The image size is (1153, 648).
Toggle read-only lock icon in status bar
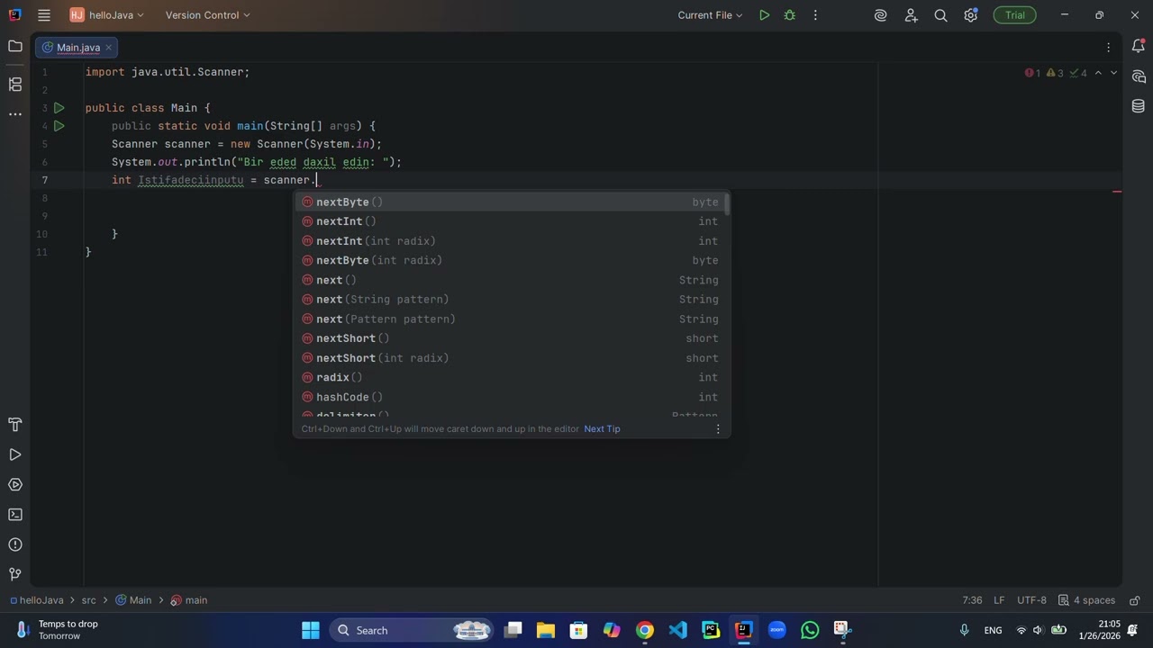(x=1135, y=600)
